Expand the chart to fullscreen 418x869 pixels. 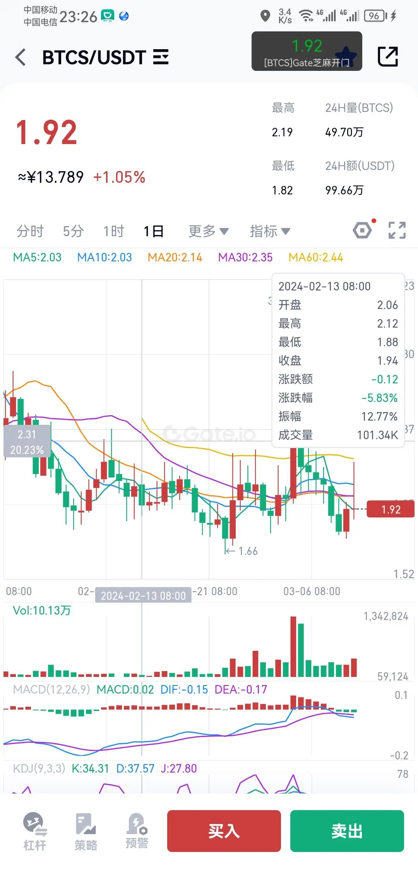pyautogui.click(x=397, y=230)
